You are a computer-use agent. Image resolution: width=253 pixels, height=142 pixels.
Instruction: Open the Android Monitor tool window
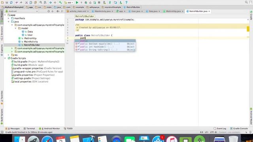pyautogui.click(x=49, y=129)
